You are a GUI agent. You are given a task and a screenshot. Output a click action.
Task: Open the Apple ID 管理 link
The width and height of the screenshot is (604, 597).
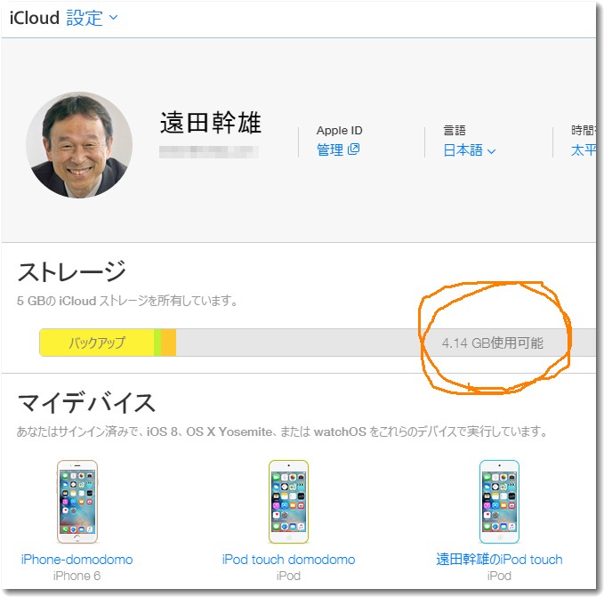[338, 149]
